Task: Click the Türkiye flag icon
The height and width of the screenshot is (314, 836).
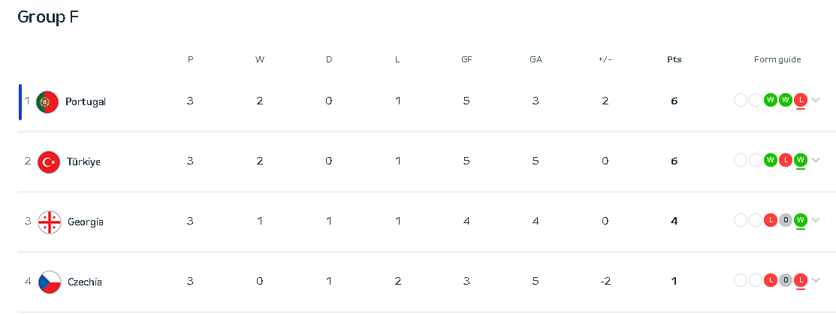Action: click(x=49, y=162)
